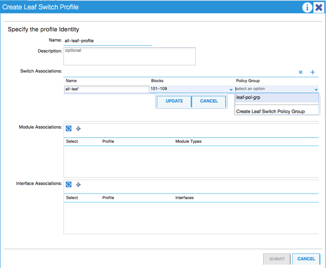Refresh the Interface Associations table
Viewport: 326px width, 268px height.
point(69,185)
